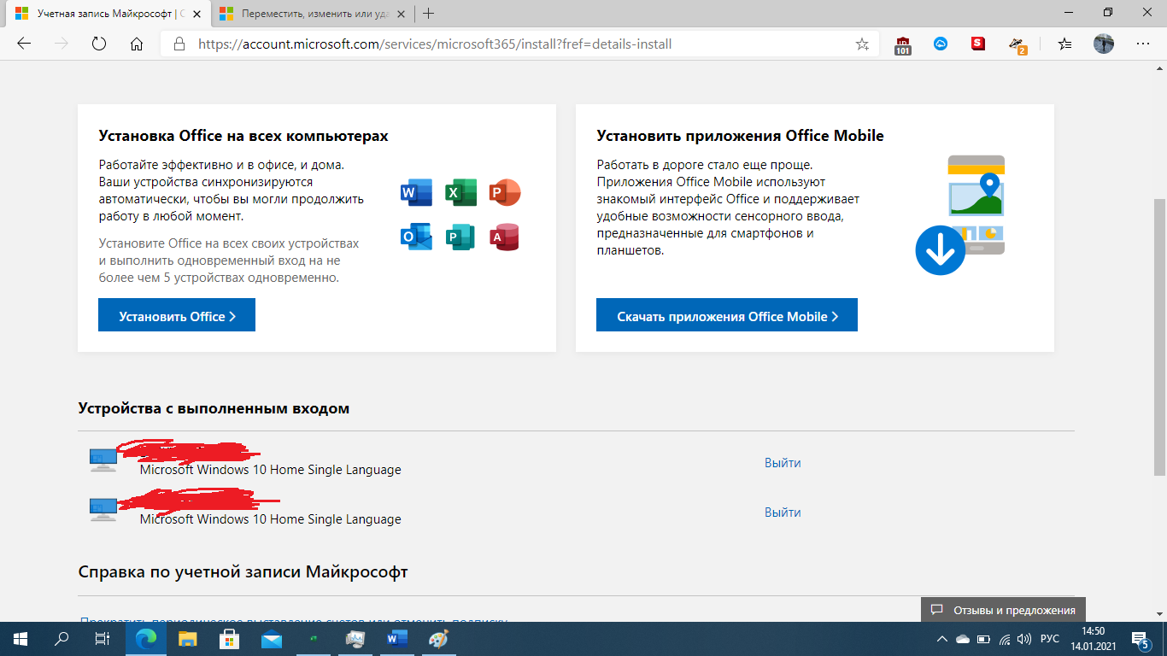The image size is (1167, 656).
Task: Reload the current page
Action: [98, 44]
